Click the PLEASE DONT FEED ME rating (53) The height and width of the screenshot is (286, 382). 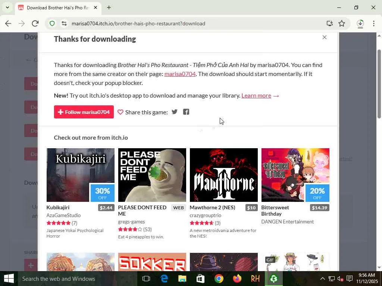coord(135,229)
